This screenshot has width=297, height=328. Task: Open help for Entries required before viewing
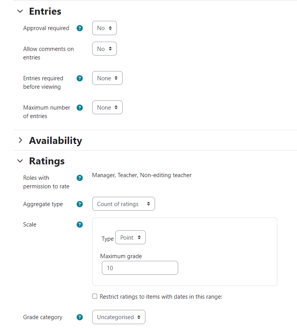pos(80,78)
